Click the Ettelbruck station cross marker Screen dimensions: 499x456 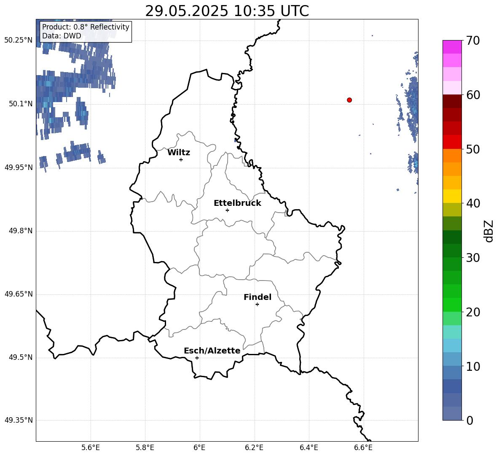pos(227,210)
